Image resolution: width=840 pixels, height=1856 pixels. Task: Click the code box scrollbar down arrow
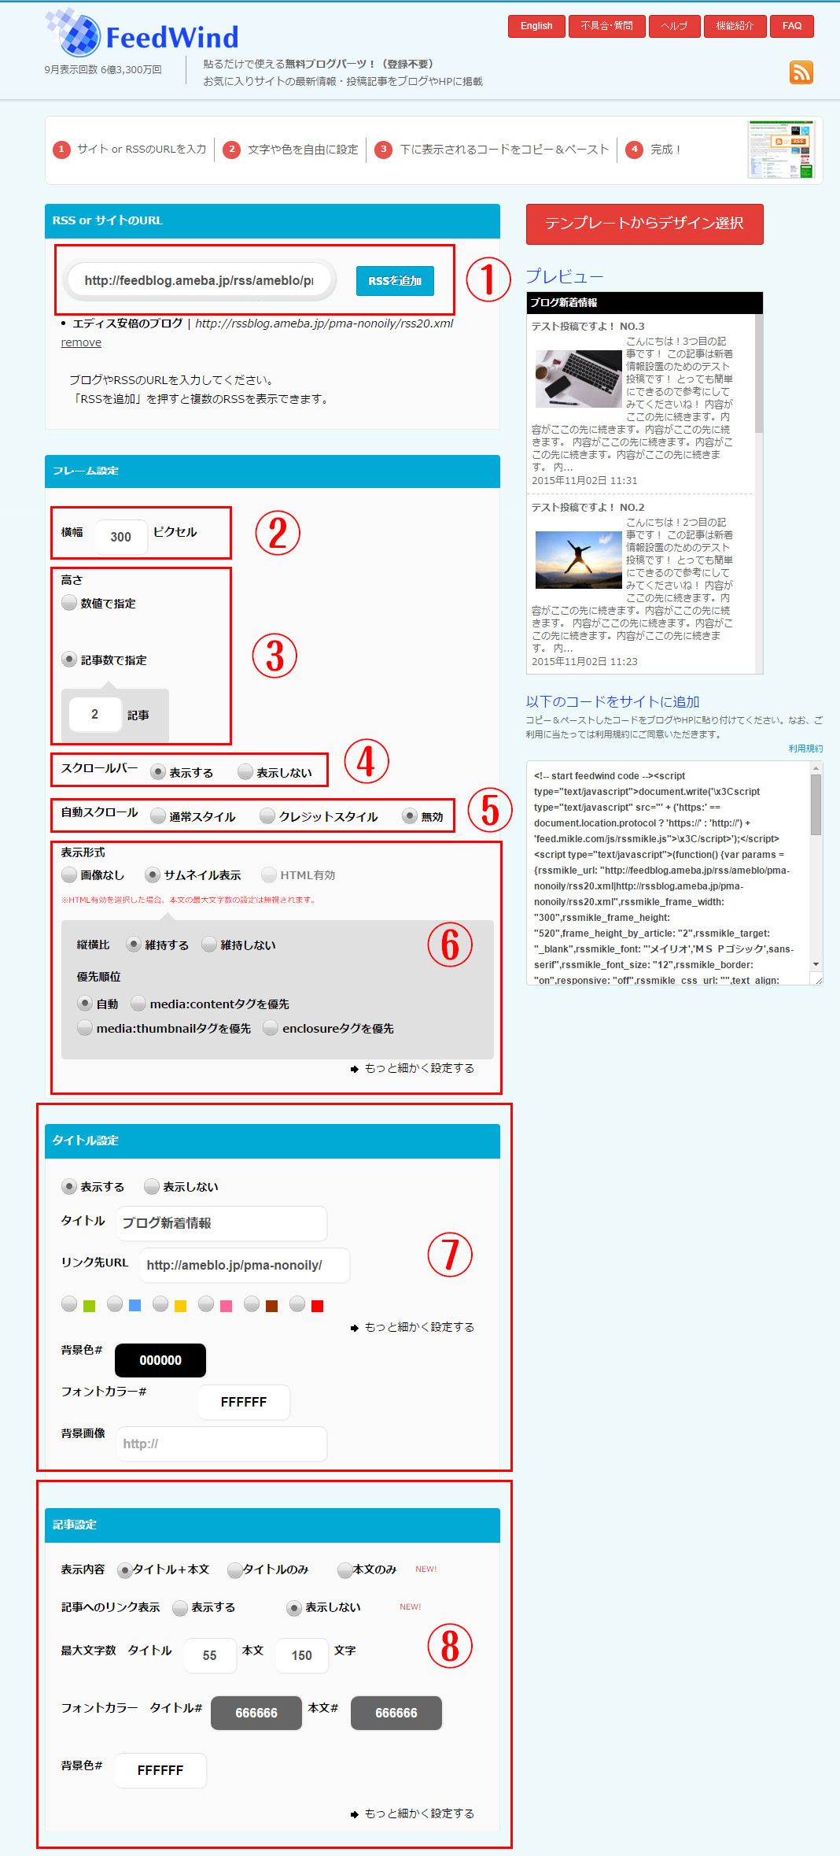(816, 964)
